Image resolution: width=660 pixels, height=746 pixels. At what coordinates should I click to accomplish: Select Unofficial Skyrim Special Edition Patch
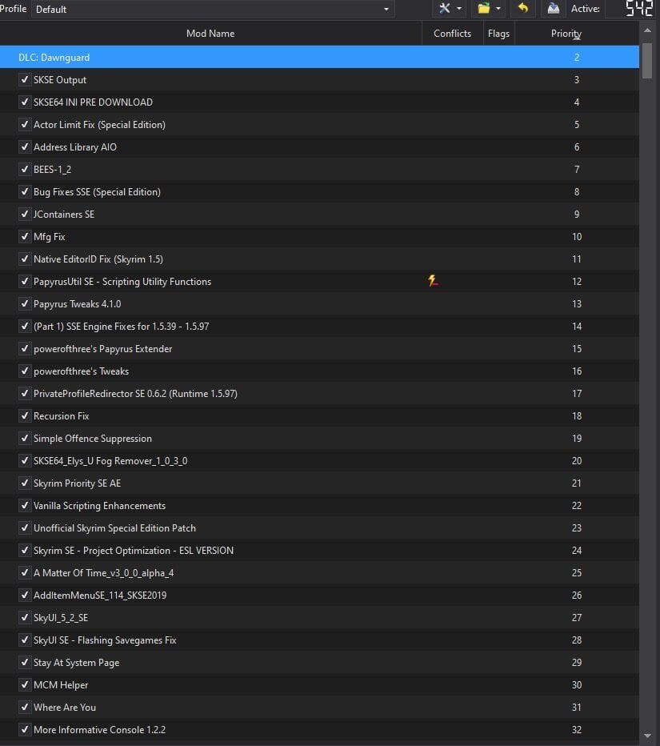114,527
